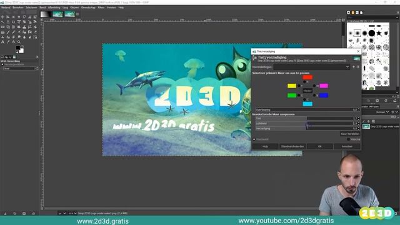Select the Heal tool
The image size is (400, 225).
pyautogui.click(x=8, y=37)
